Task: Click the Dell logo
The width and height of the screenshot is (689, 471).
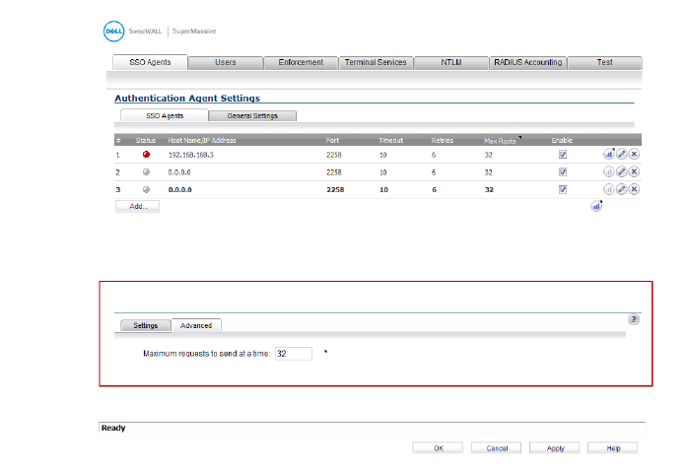Action: 113,32
